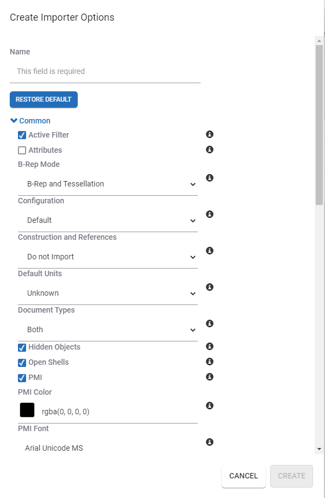
Task: Open the Document Types dropdown showing Both
Action: pyautogui.click(x=108, y=329)
